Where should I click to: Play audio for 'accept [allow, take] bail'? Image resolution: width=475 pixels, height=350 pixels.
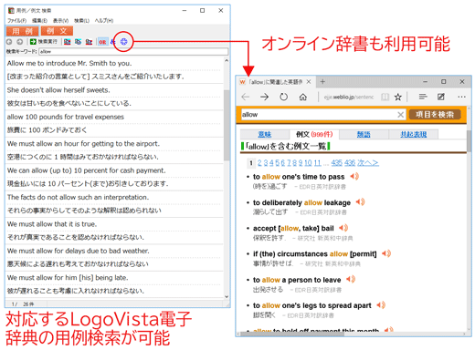click(343, 228)
